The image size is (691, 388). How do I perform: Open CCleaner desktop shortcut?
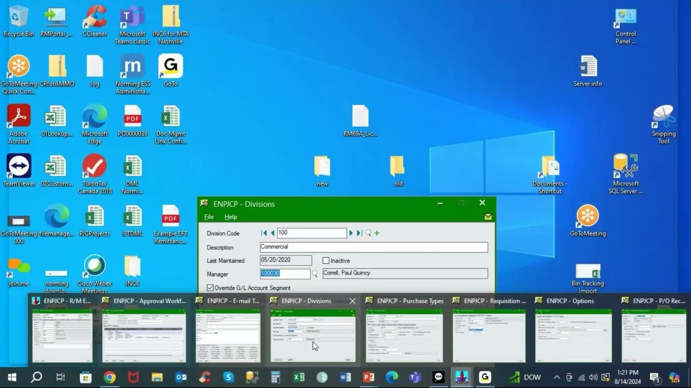coord(94,22)
